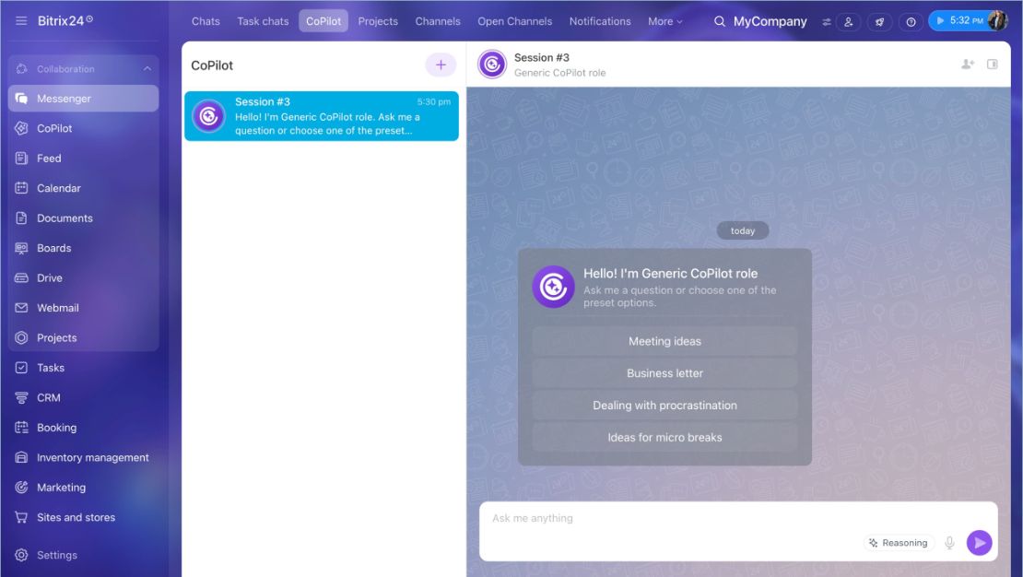1023x577 pixels.
Task: Create a new CoPilot chat
Action: point(441,65)
